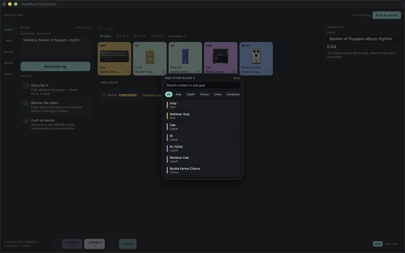The width and height of the screenshot is (405, 253).
Task: Open the Device section in the sidebar
Action: 8,63
